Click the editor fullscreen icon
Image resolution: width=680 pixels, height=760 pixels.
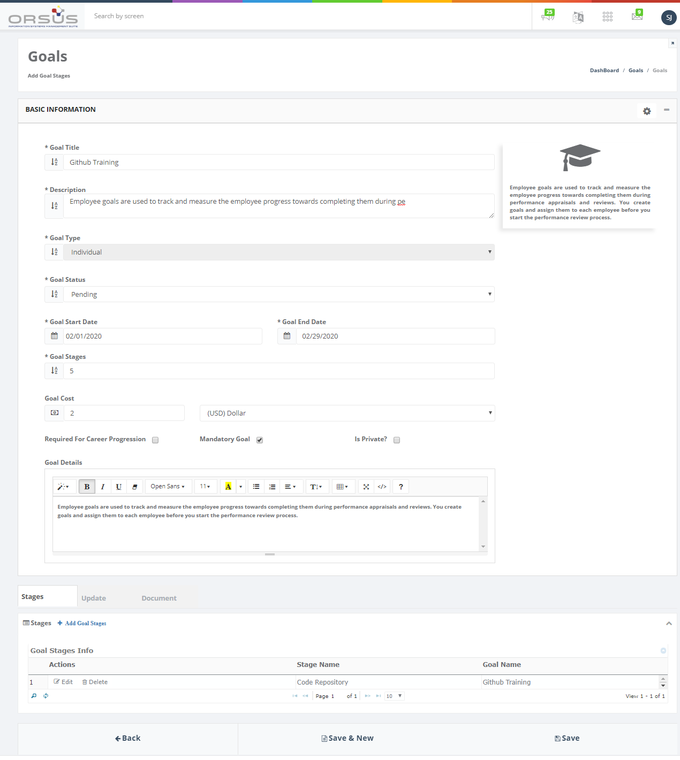(366, 487)
